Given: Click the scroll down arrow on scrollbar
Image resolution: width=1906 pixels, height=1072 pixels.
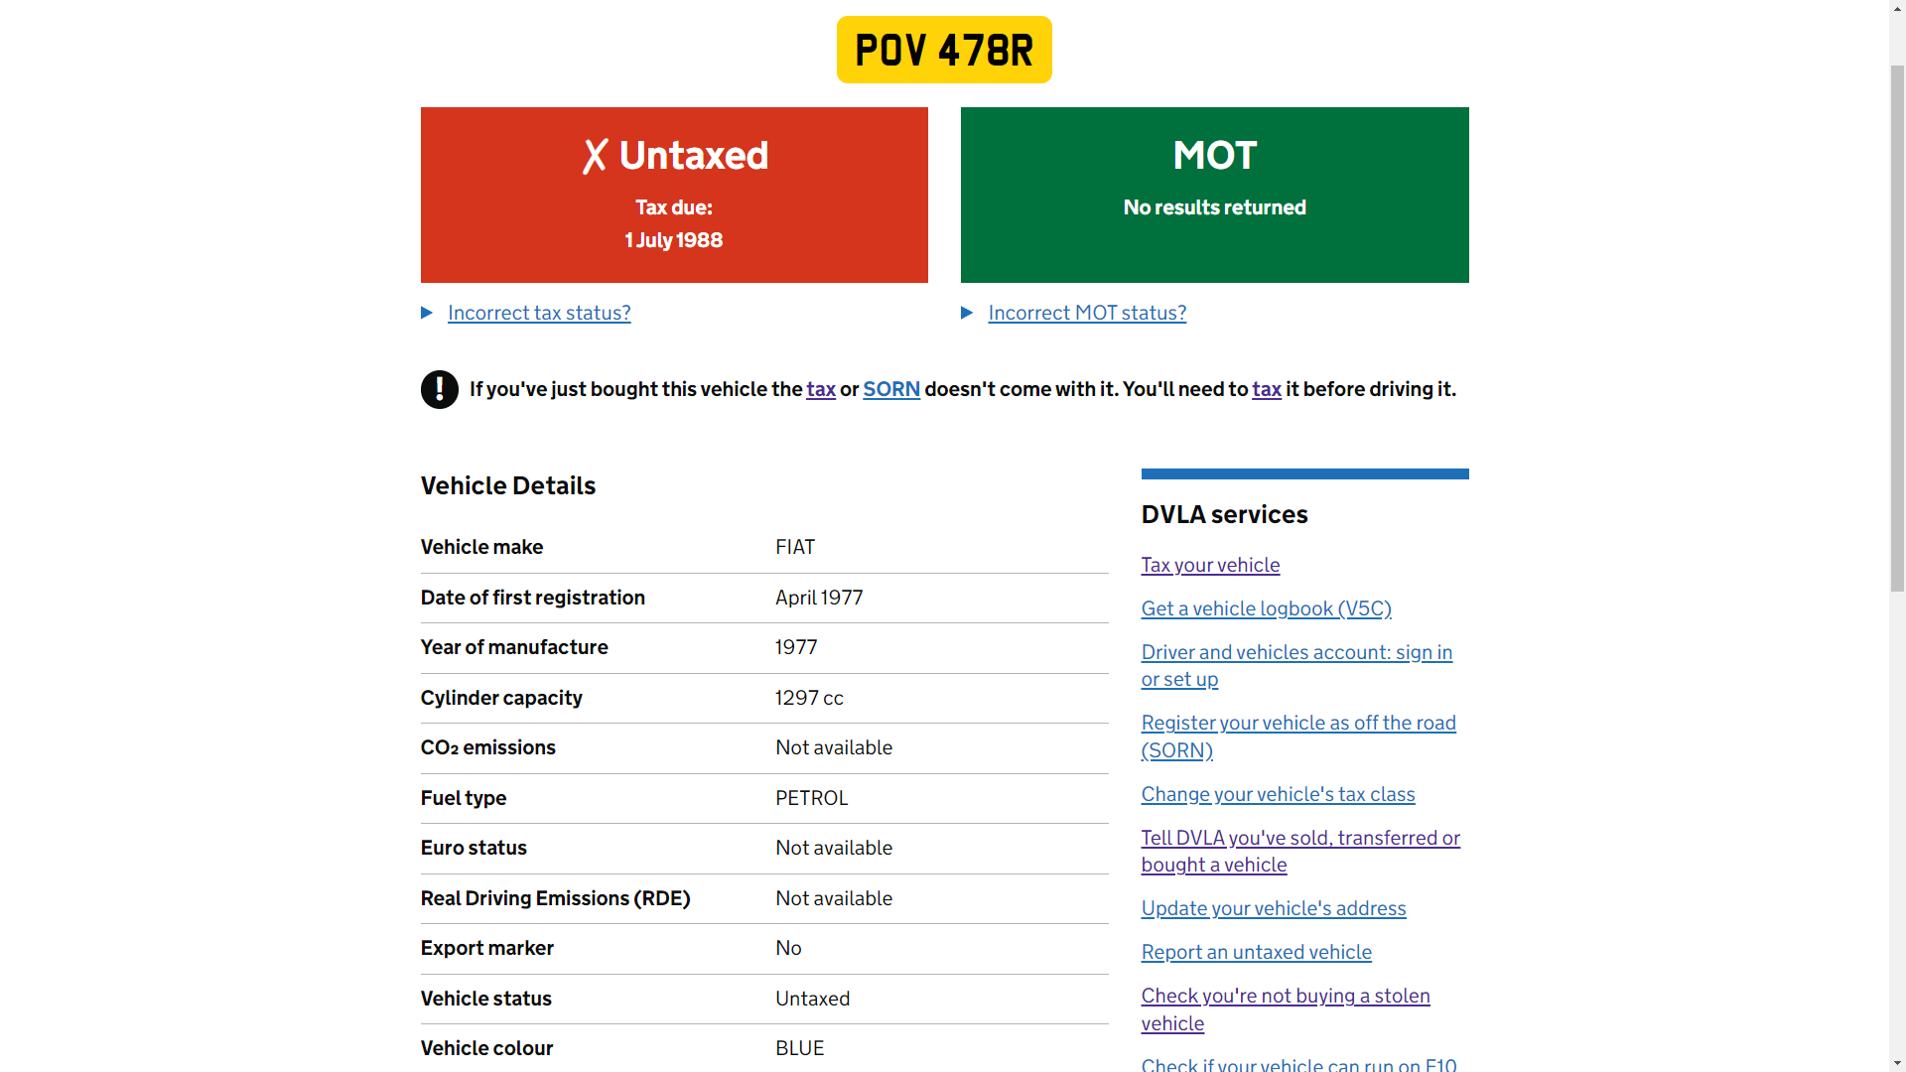Looking at the screenshot, I should pyautogui.click(x=1897, y=1063).
